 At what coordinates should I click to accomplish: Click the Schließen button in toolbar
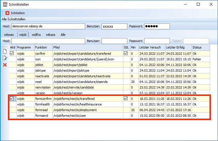15,13
